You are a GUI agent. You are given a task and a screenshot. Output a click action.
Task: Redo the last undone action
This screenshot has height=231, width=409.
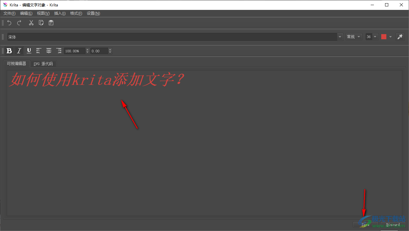(19, 23)
